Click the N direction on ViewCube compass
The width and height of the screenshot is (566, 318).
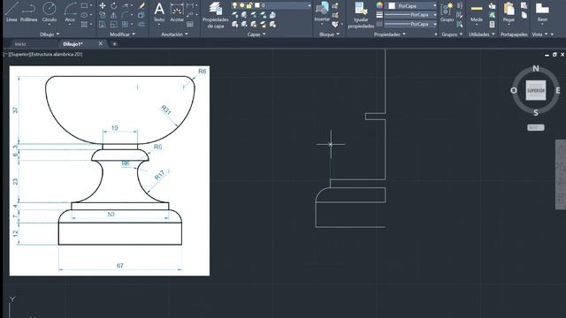[536, 69]
